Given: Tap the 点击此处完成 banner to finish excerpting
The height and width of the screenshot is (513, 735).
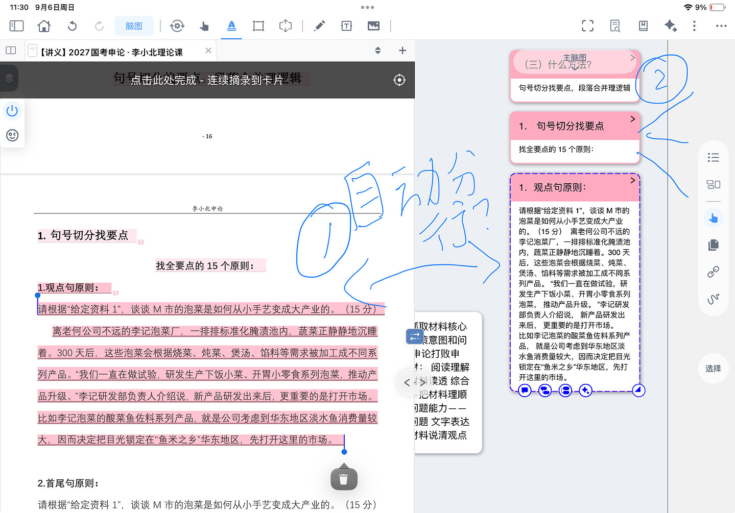Looking at the screenshot, I should coord(207,80).
